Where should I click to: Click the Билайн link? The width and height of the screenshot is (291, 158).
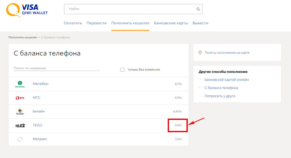[x=39, y=111]
